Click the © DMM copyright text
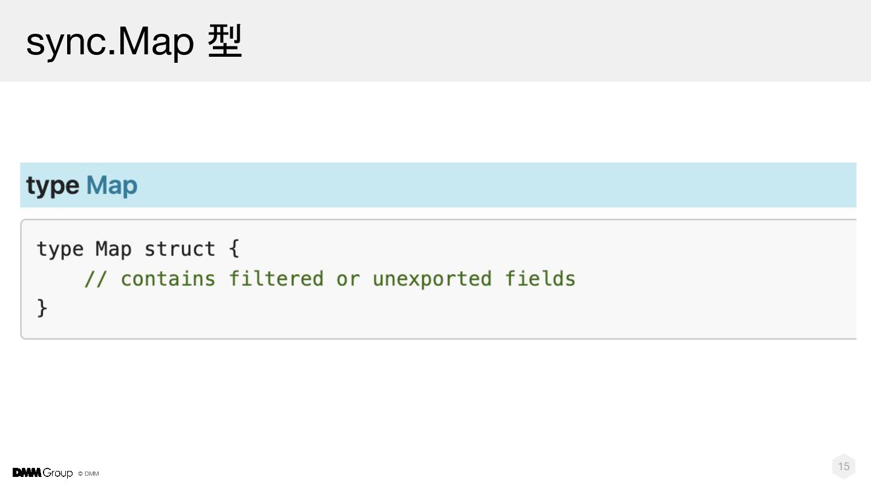The height and width of the screenshot is (489, 871). pos(88,474)
